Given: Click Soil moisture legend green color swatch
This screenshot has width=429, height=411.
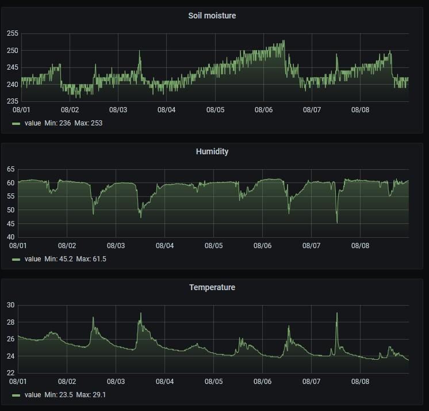Looking at the screenshot, I should click(x=16, y=124).
